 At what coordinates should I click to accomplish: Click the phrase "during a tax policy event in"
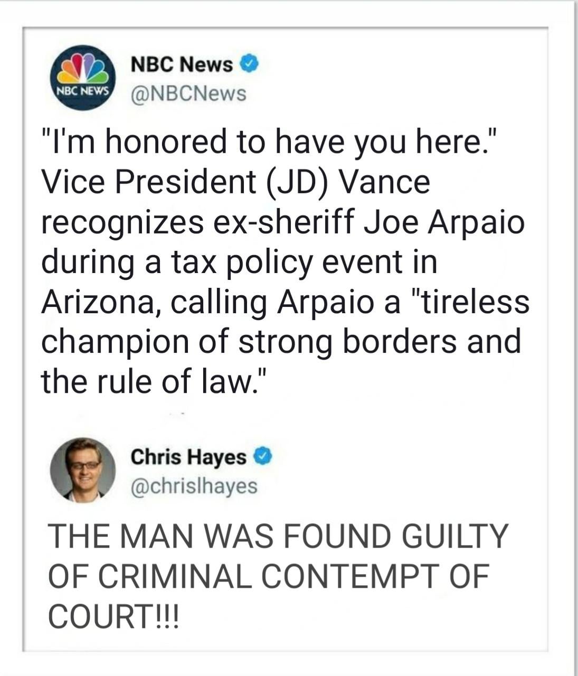click(240, 262)
